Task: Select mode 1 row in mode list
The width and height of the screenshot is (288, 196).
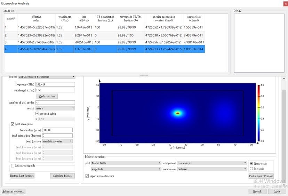Action: (104, 27)
